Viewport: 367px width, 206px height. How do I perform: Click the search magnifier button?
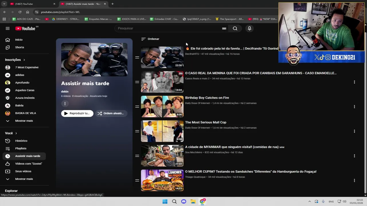point(235,28)
